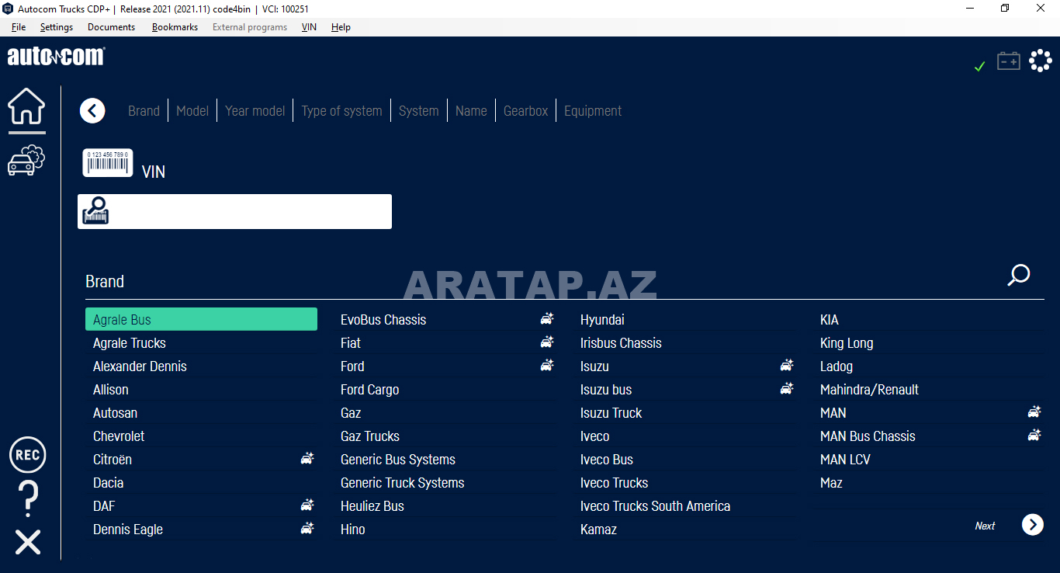Viewport: 1060px width, 573px height.
Task: Click the car icon beside Ford
Action: 547,365
